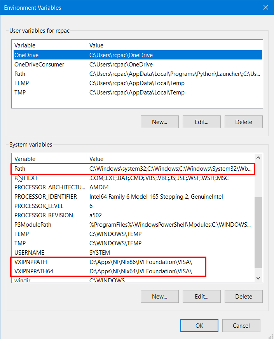Select the user TEMP variable

point(138,83)
